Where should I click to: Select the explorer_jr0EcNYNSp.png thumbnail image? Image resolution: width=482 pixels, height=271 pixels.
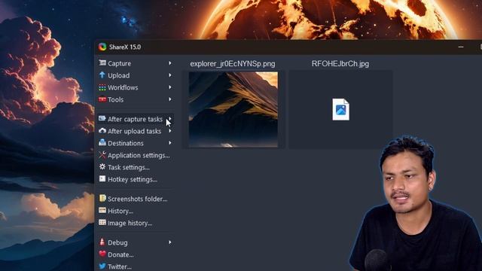(233, 109)
